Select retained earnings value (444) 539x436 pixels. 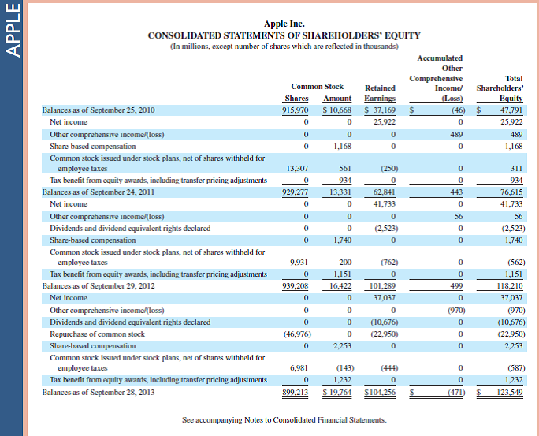click(x=389, y=368)
